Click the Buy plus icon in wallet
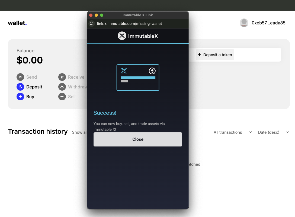Image resolution: width=295 pixels, height=217 pixels. [20, 97]
